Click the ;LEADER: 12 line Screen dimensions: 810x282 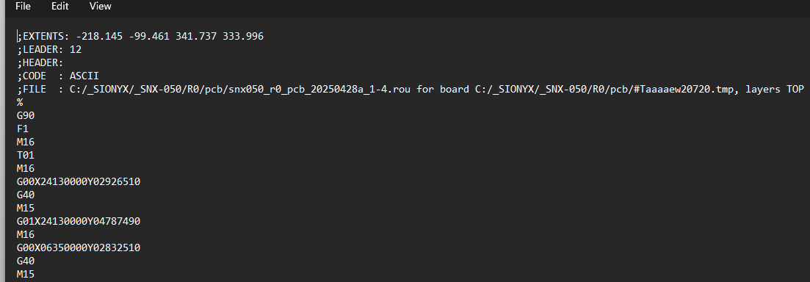50,50
